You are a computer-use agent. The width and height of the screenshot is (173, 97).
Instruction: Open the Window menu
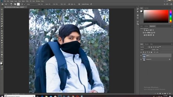click(38, 1)
